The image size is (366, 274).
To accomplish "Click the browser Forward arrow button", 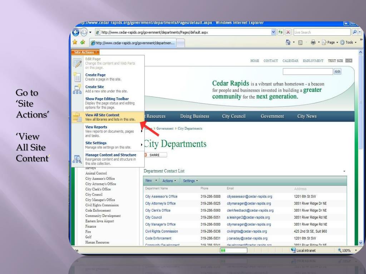I will coord(84,32).
